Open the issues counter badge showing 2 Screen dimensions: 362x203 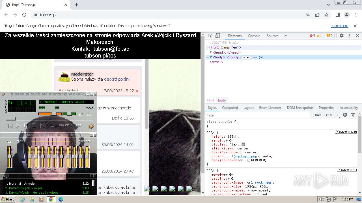pyautogui.click(x=330, y=36)
